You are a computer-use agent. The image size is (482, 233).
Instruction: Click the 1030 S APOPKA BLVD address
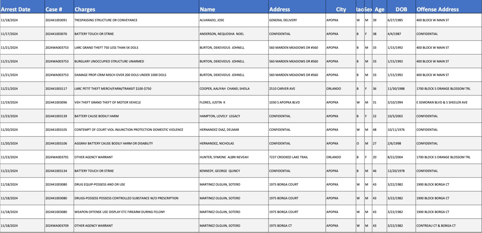[x=297, y=103]
